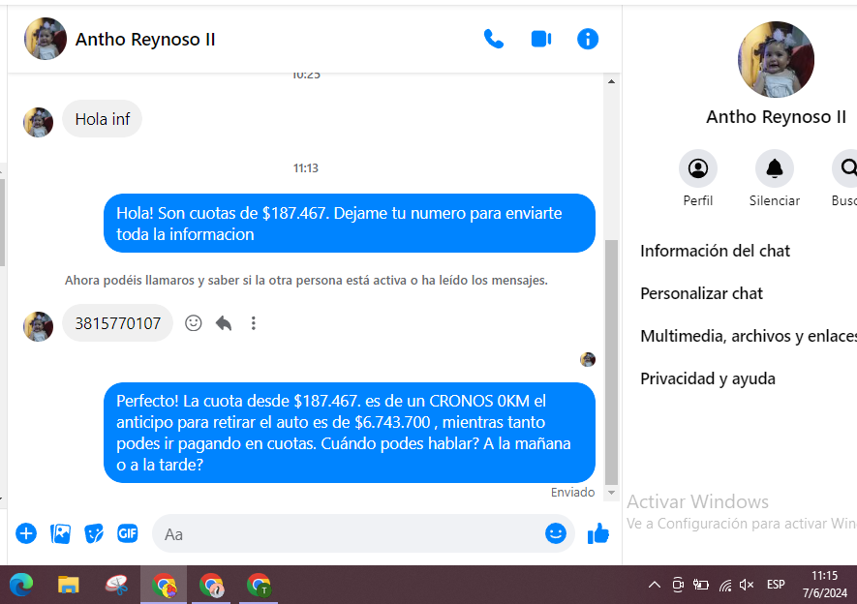Choose an emoji in the message box

tap(555, 533)
